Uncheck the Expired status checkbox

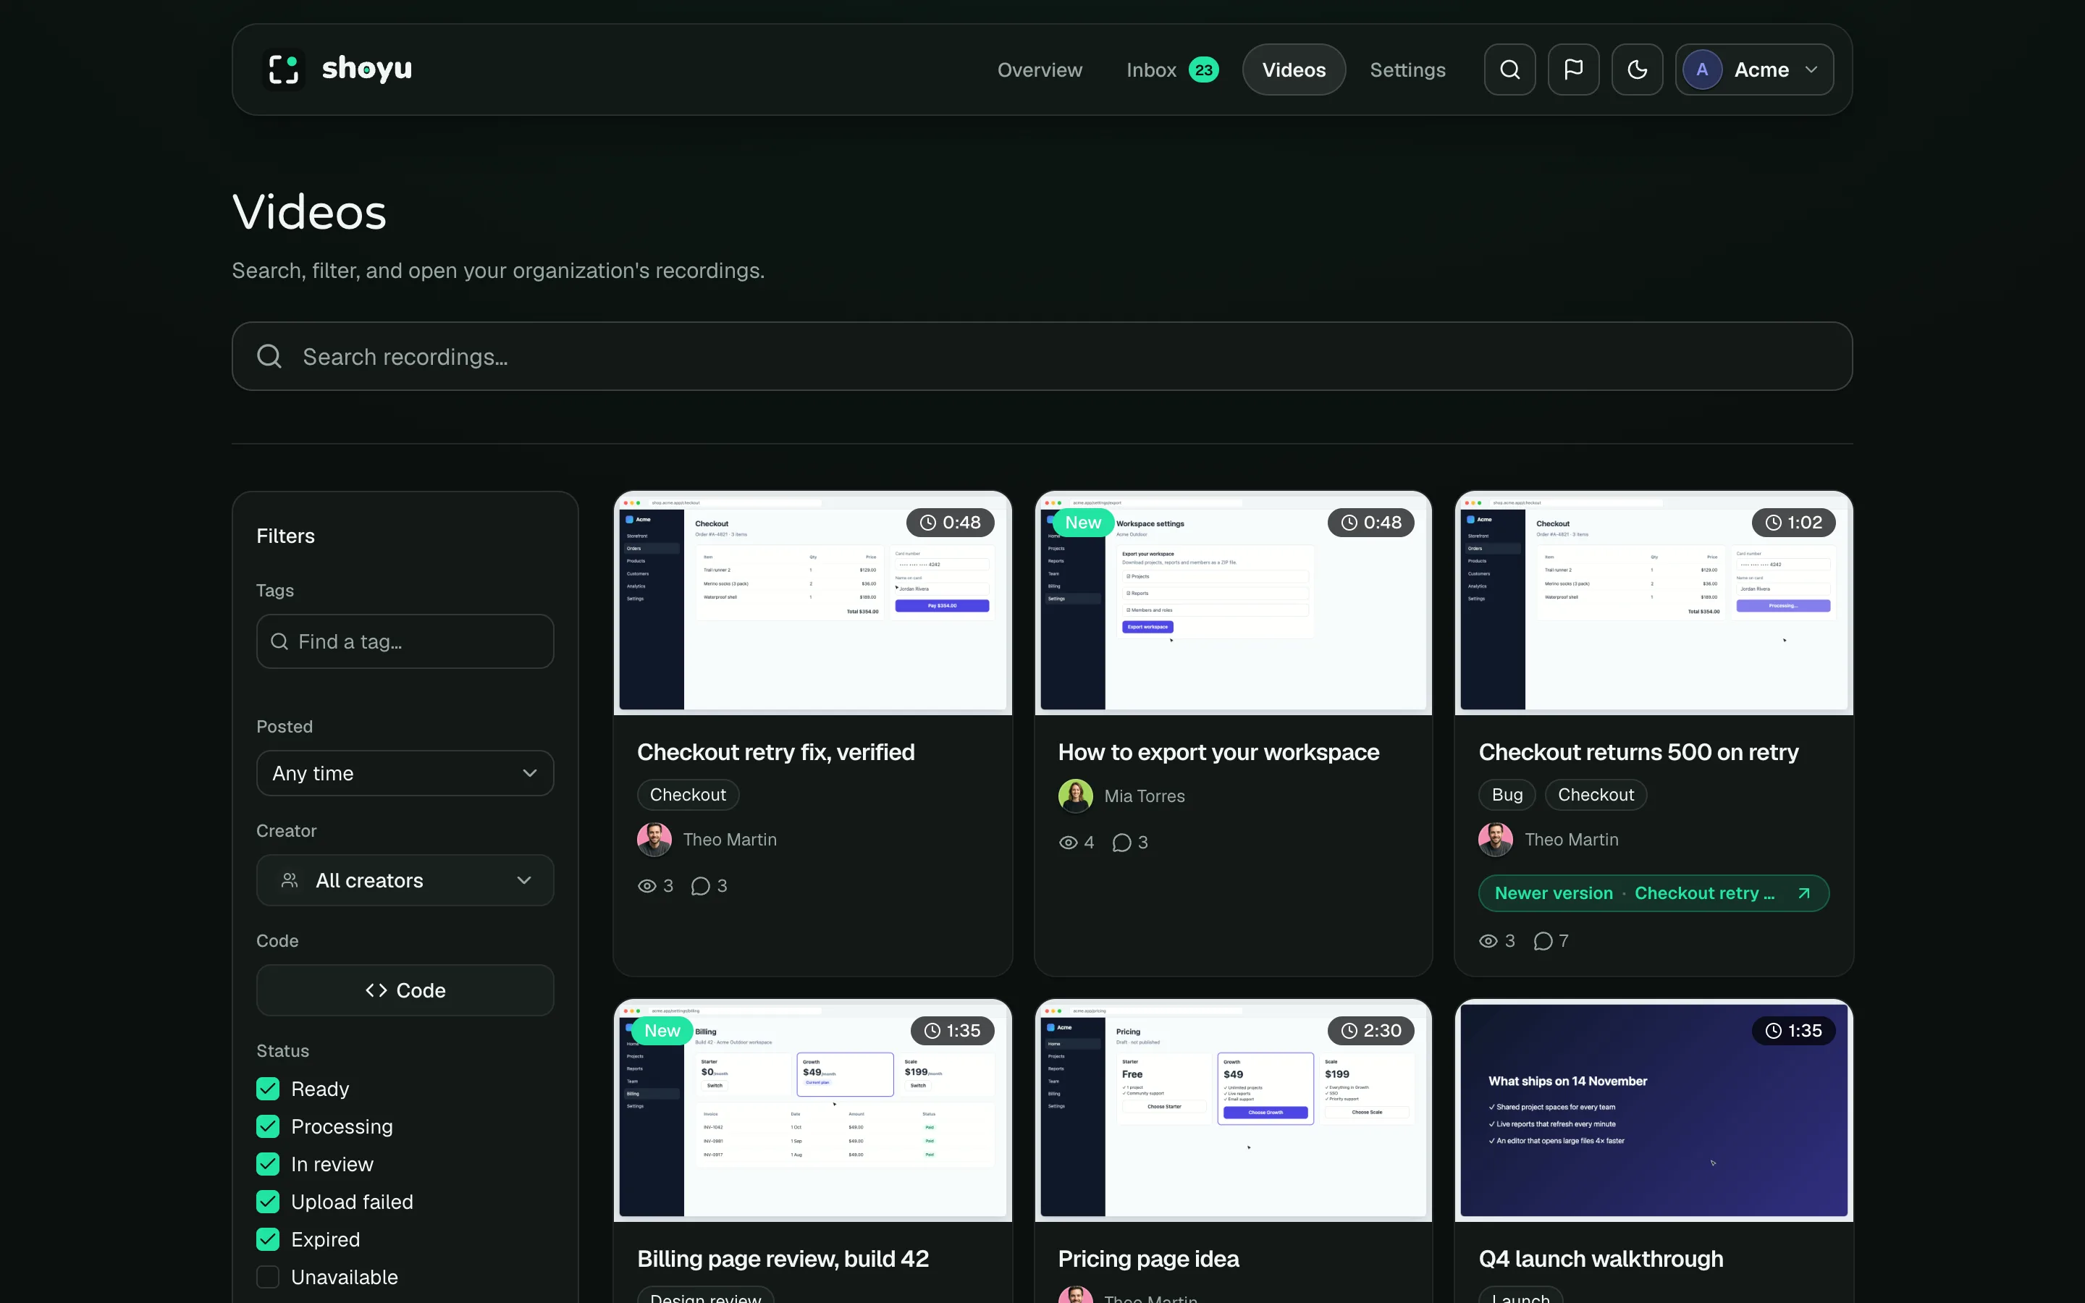(x=268, y=1239)
